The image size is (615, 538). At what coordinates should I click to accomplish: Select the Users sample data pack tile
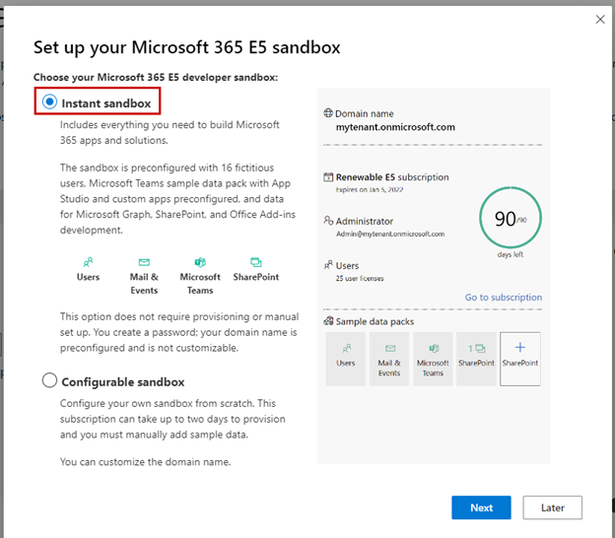(346, 358)
